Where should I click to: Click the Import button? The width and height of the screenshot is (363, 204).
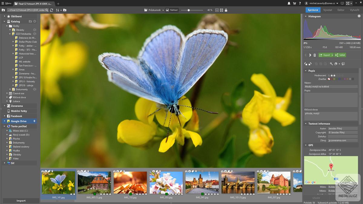pyautogui.click(x=21, y=201)
